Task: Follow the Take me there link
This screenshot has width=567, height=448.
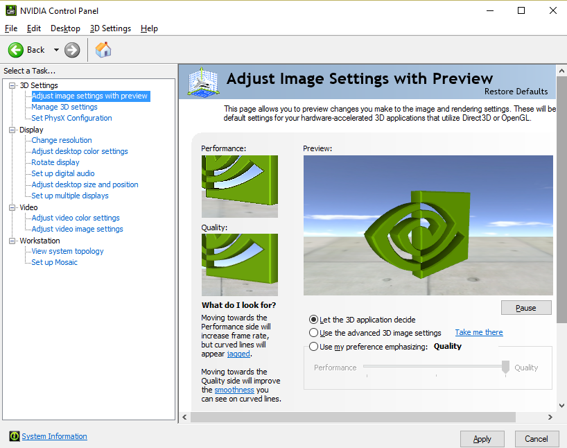Action: click(x=479, y=332)
